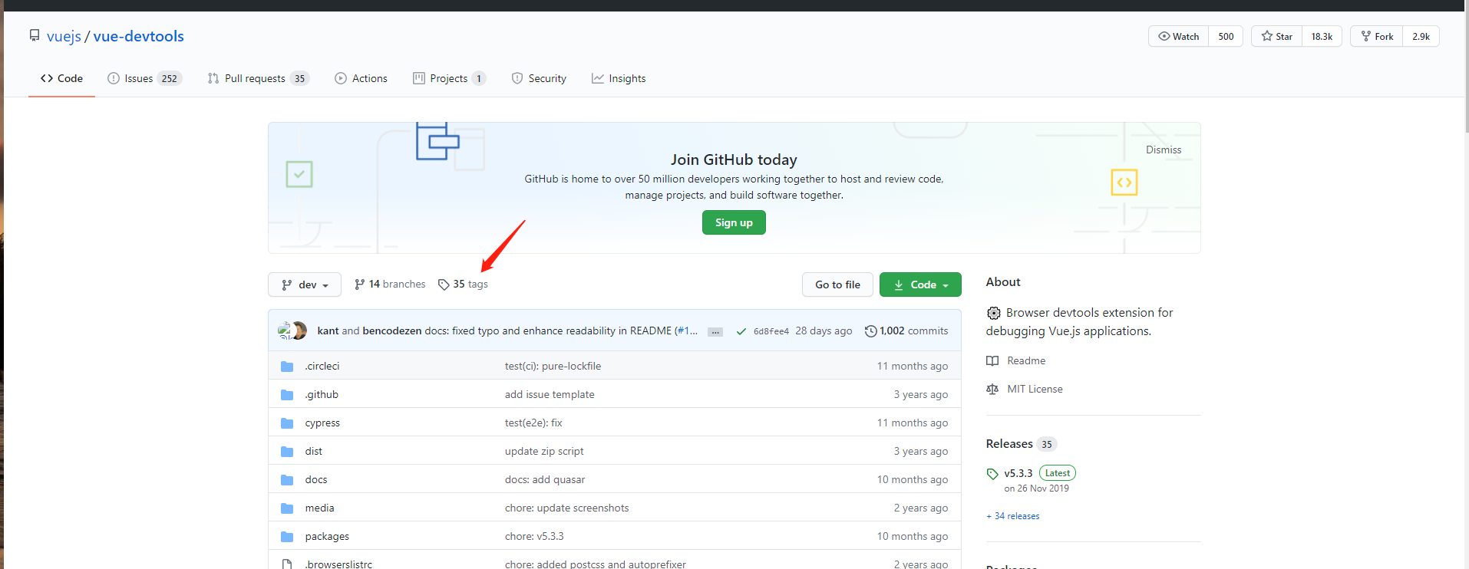The height and width of the screenshot is (569, 1469).
Task: Click the green commit status checkmark
Action: tap(741, 331)
